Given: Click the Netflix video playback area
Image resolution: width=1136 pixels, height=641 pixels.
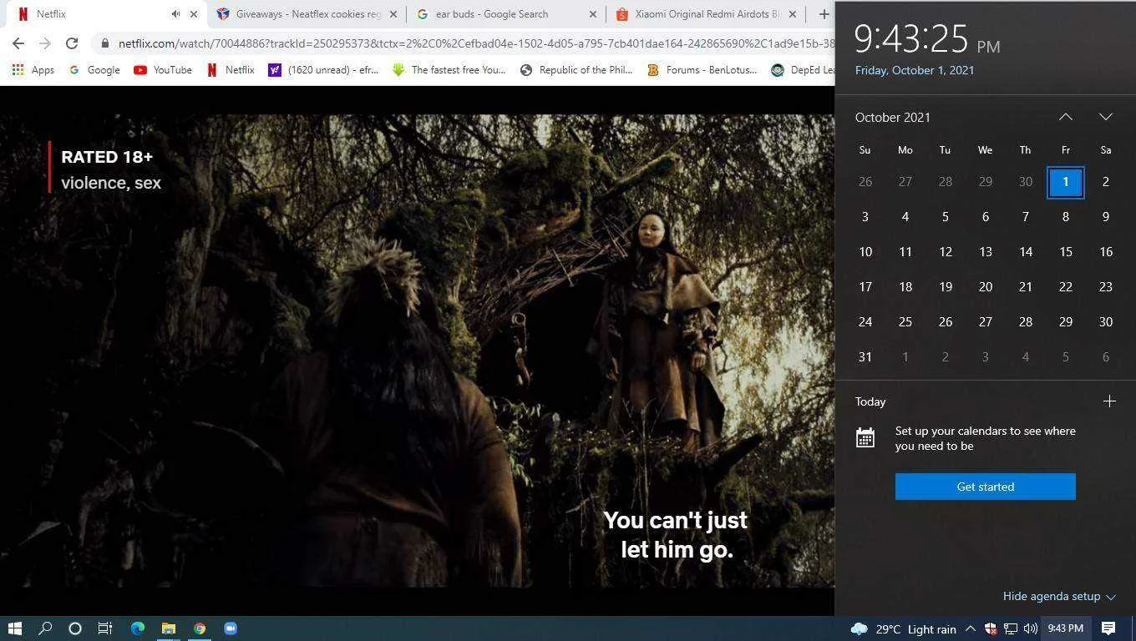Looking at the screenshot, I should click(x=417, y=351).
